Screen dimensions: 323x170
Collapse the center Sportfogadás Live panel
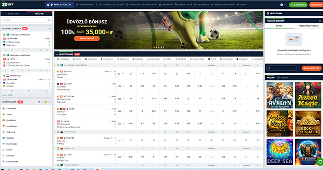pyautogui.click(x=57, y=54)
